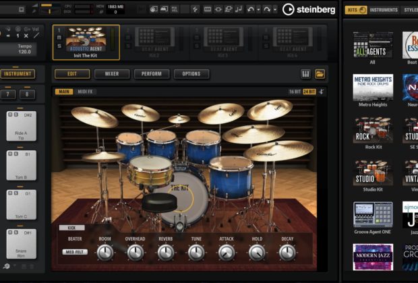
Task: Trigger the Tom B pad
Action: point(22,166)
